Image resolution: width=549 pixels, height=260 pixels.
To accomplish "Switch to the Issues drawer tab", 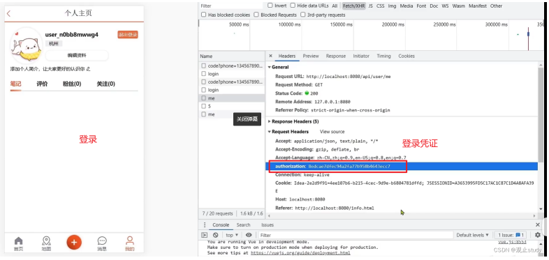I will (268, 225).
